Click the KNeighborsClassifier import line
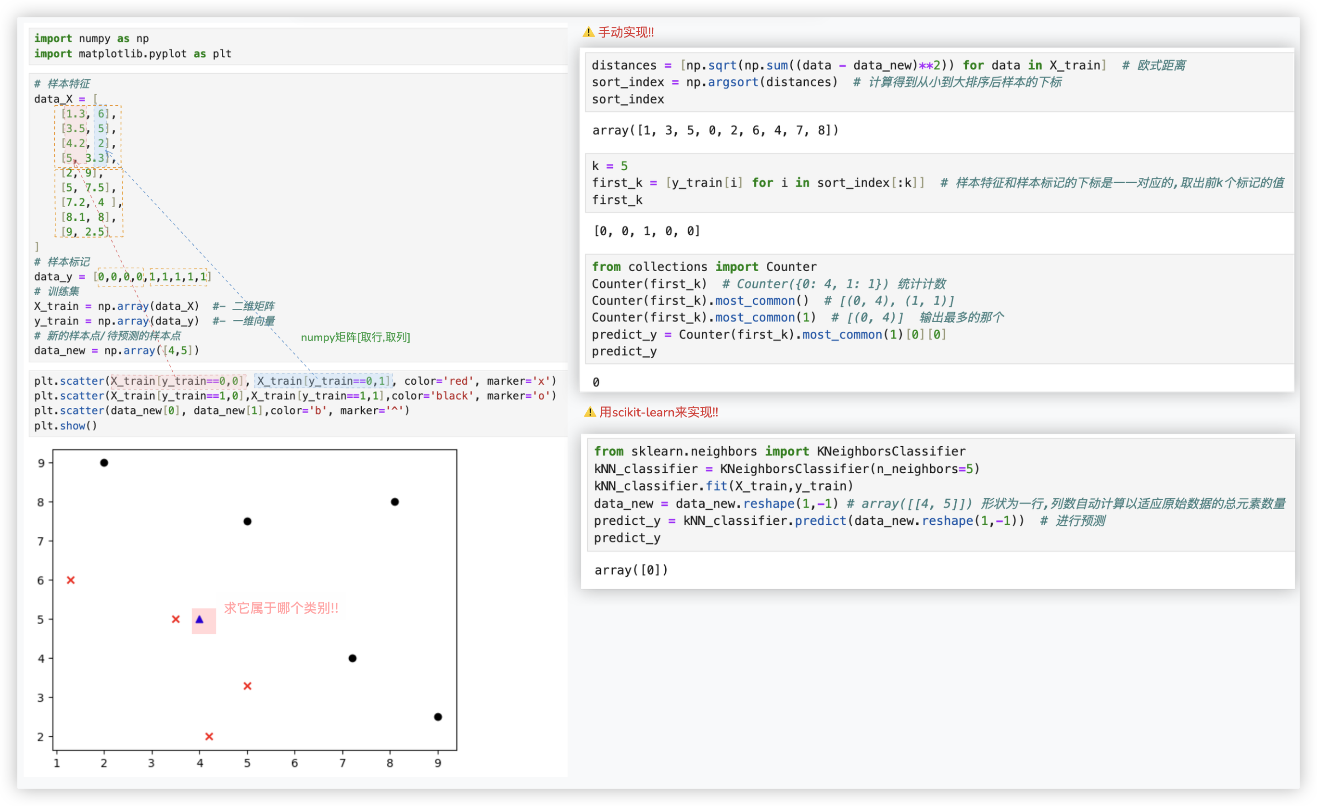 (779, 451)
